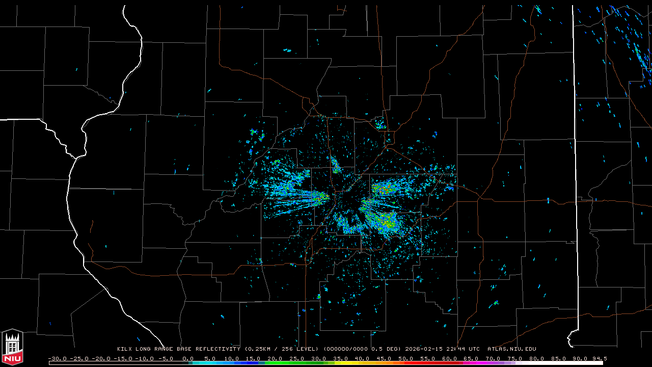Click the -30.0 scale label
The width and height of the screenshot is (652, 367).
pos(58,359)
